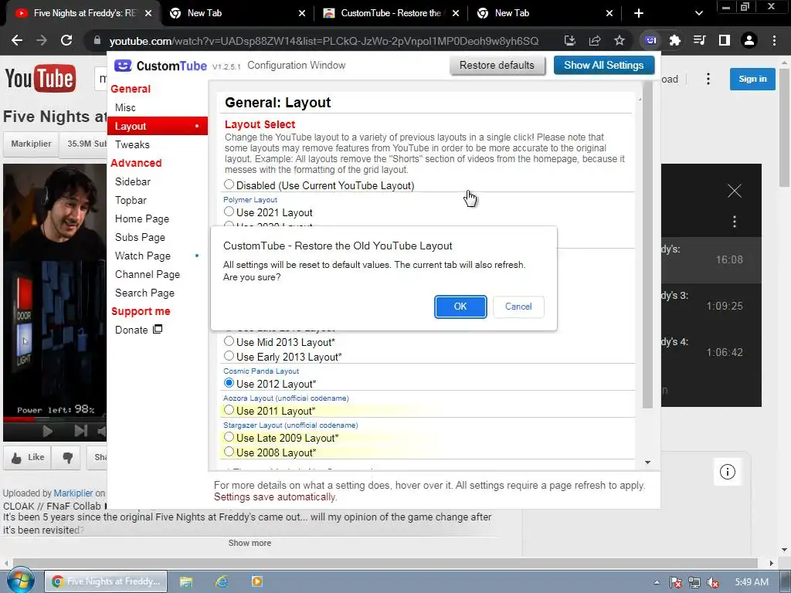The width and height of the screenshot is (791, 593).
Task: Click the Show All Settings button
Action: pyautogui.click(x=604, y=65)
